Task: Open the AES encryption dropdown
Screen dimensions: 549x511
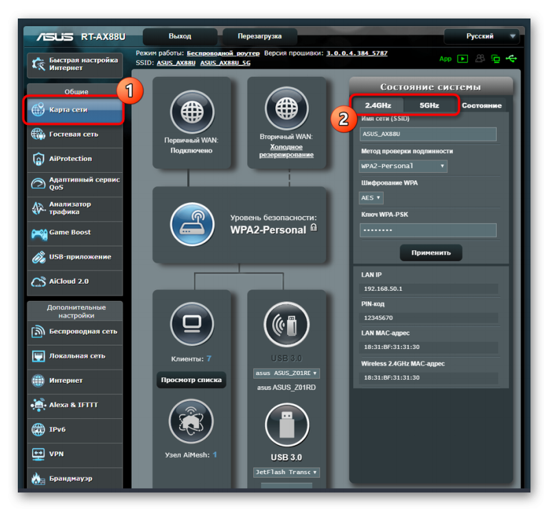Action: [x=371, y=198]
